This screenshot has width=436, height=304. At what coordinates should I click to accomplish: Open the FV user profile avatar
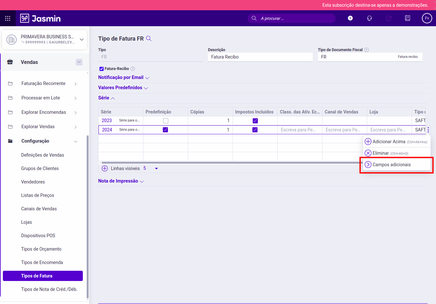coord(427,18)
